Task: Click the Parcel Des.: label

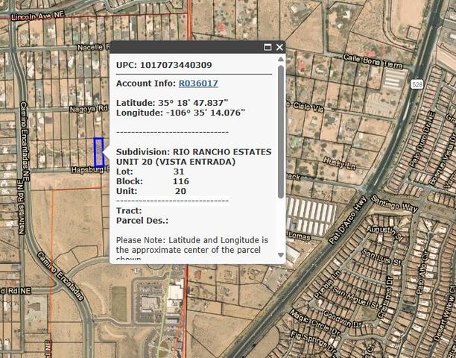Action: coord(142,221)
